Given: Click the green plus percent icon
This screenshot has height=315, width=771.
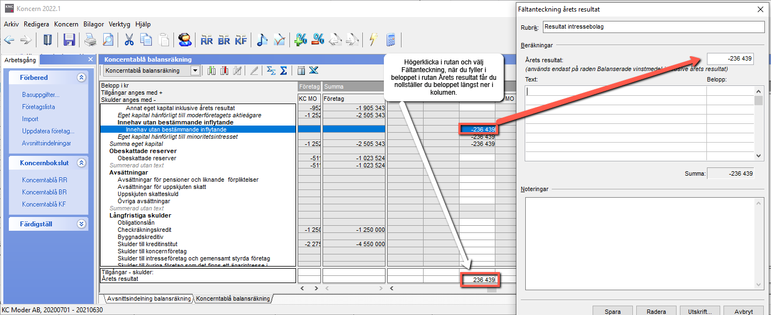Looking at the screenshot, I should [x=301, y=40].
